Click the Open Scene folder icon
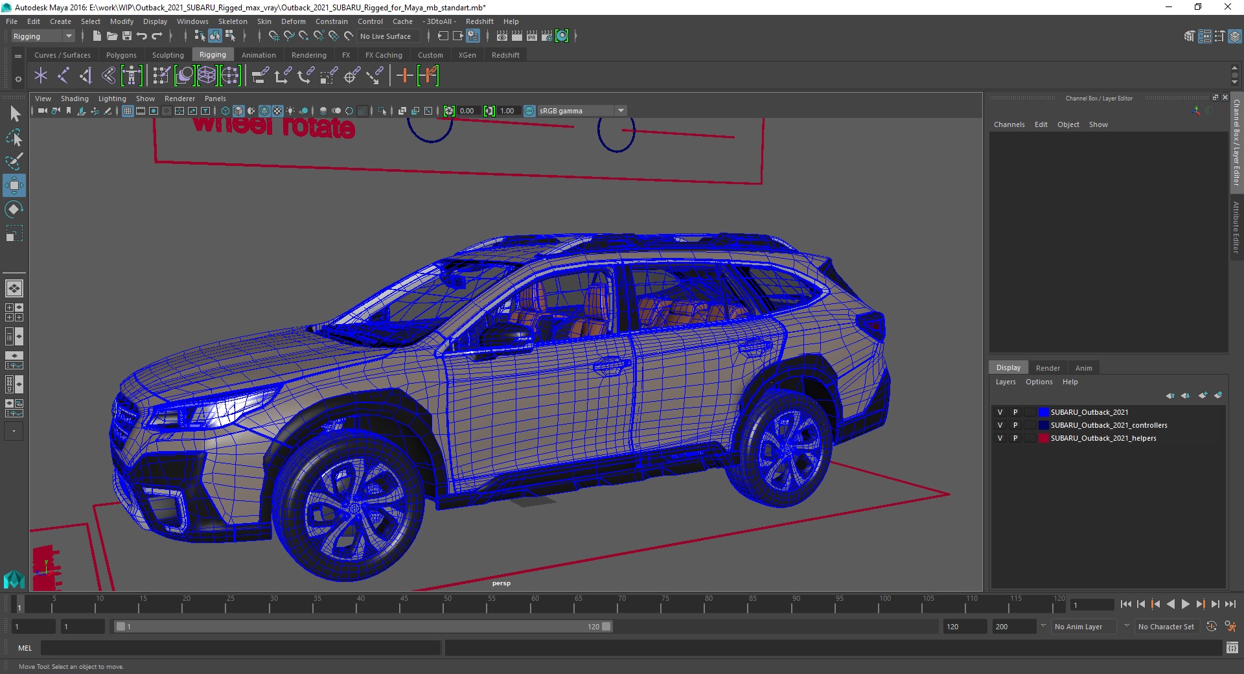Image resolution: width=1244 pixels, height=674 pixels. pos(111,36)
